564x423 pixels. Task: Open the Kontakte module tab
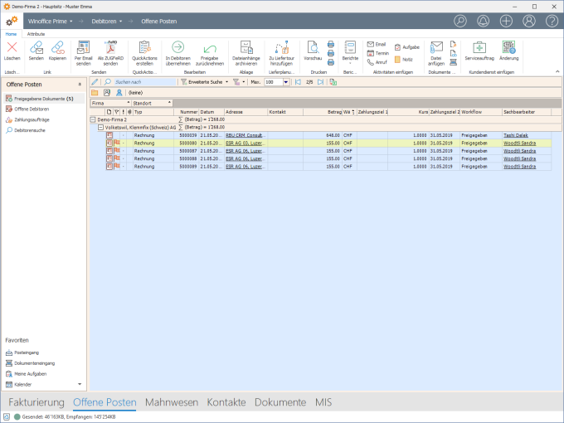(226, 402)
